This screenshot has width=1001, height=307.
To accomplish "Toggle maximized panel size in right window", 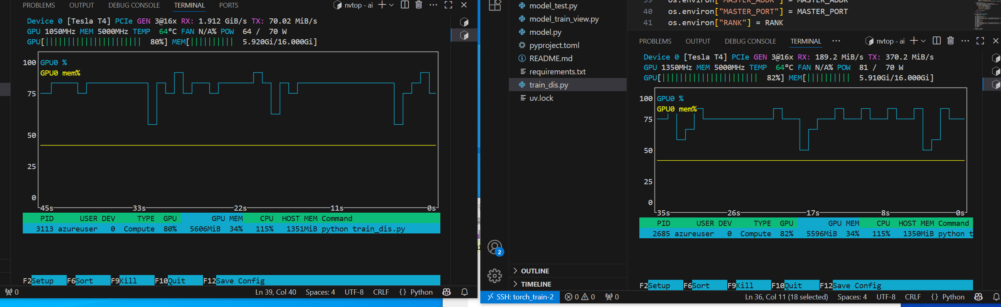I will pyautogui.click(x=980, y=41).
